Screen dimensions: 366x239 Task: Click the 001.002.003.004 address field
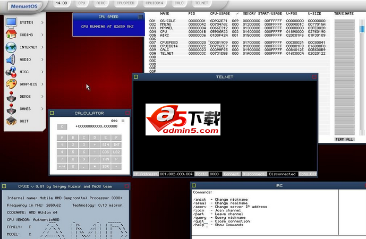point(176,174)
